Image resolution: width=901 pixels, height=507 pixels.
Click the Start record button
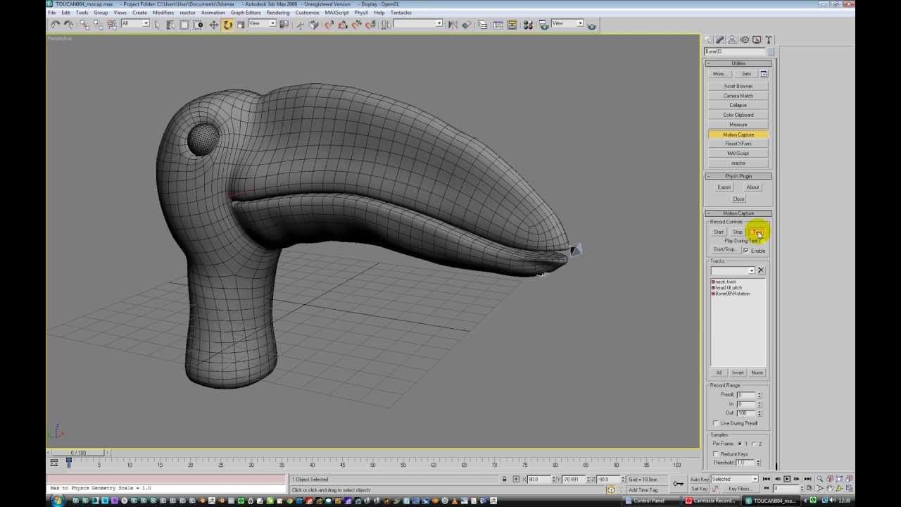[719, 232]
